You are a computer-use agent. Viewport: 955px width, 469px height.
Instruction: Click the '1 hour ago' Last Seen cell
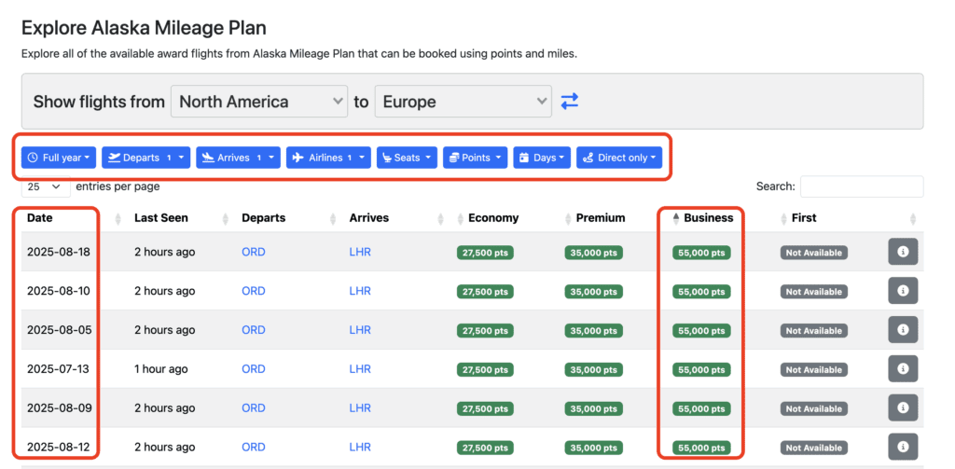pos(160,368)
